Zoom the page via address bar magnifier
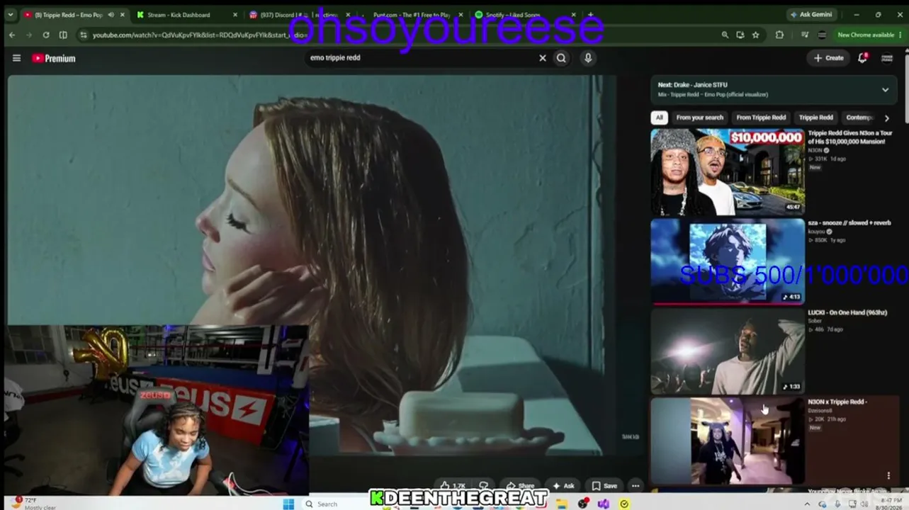The height and width of the screenshot is (510, 909). coord(725,35)
